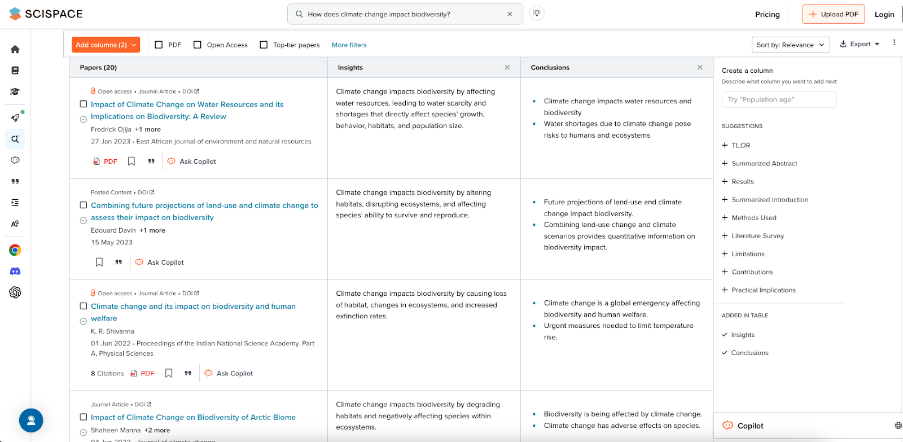Add the Summarized Introduction suggested column
This screenshot has width=903, height=442.
(x=765, y=200)
